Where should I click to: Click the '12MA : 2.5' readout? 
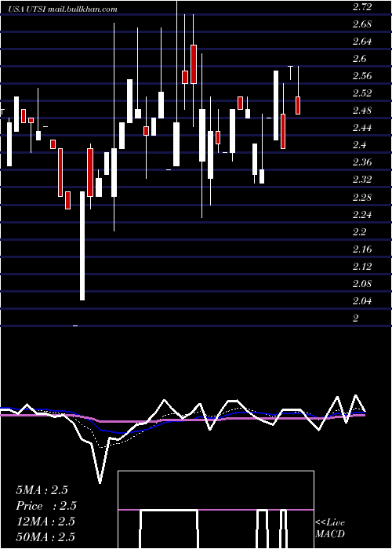point(45,522)
